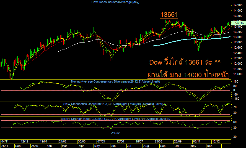Screen dimensions: 246x148
Task: Click the 70 label on Stochastics scale
Action: (x=235, y=107)
